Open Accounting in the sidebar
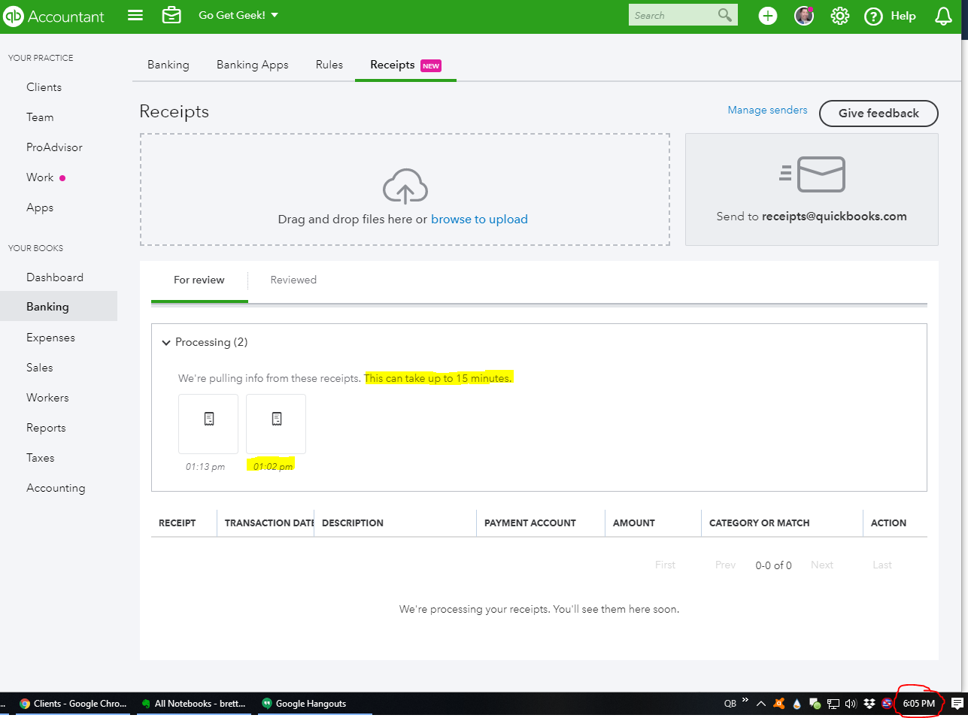This screenshot has height=718, width=968. click(x=56, y=488)
